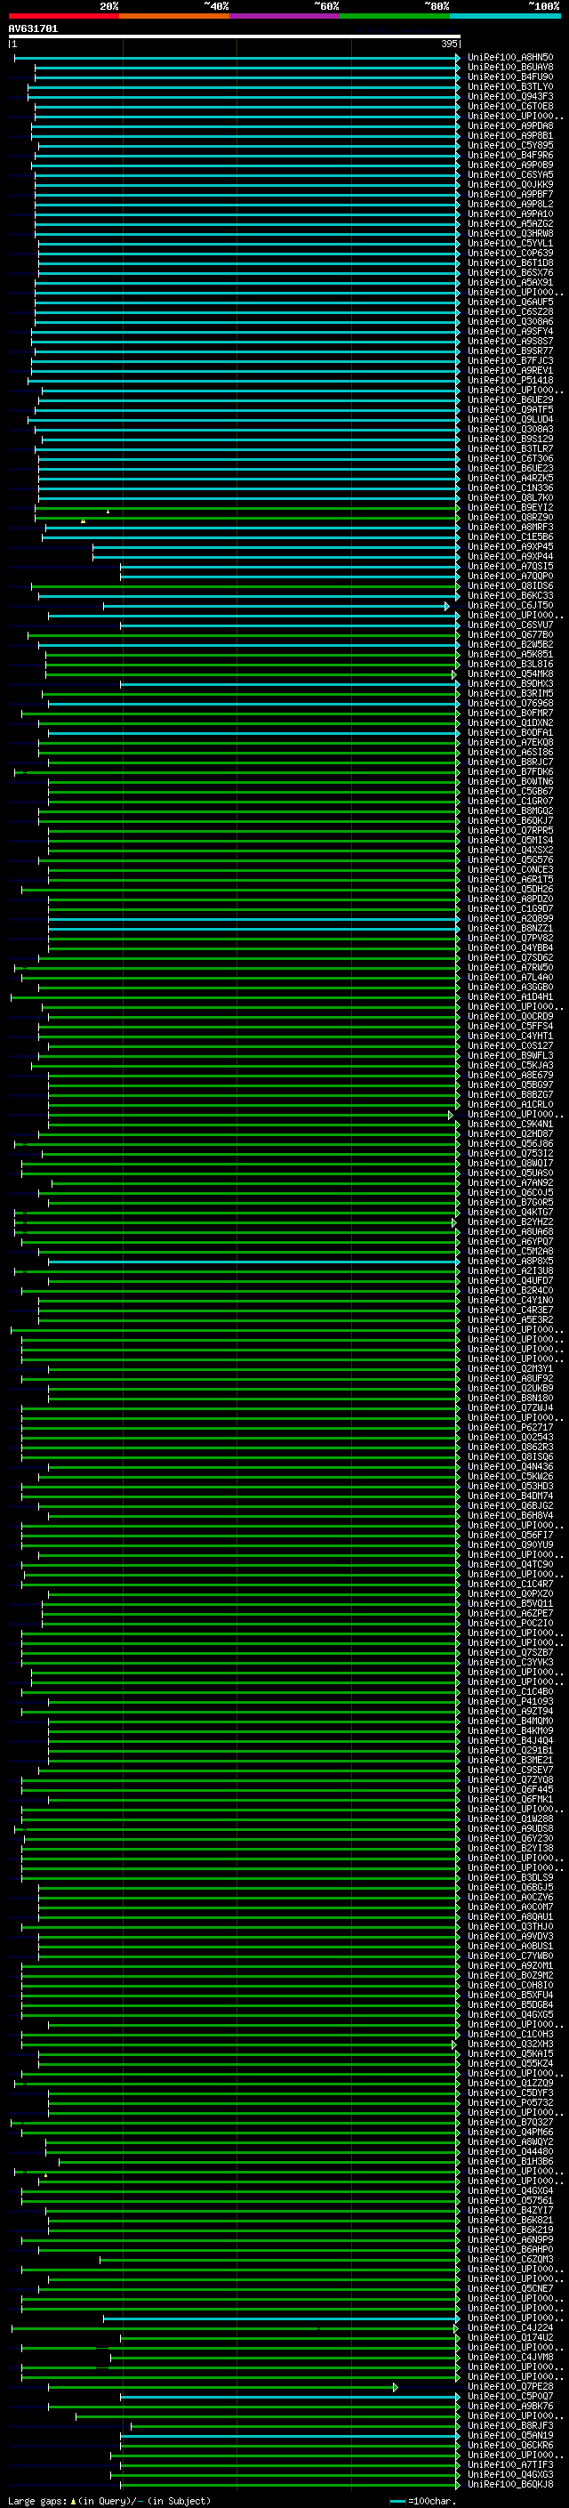Go to UniRef100_A9XP45 entry

pos(509,546)
